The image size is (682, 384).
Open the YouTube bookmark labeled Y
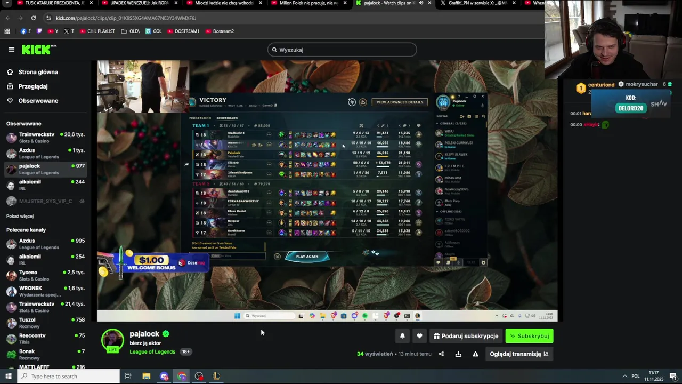point(53,31)
